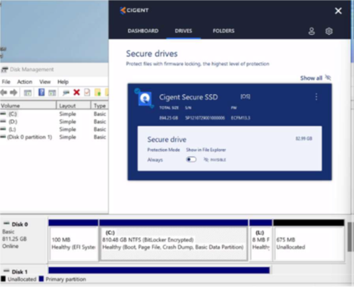The width and height of the screenshot is (354, 287).
Task: Open the three-dot menu on Cigent Secure SSD
Action: pos(316,97)
